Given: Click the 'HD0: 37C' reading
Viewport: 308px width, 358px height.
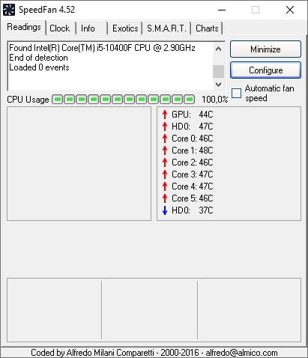Looking at the screenshot, I should (x=193, y=210).
